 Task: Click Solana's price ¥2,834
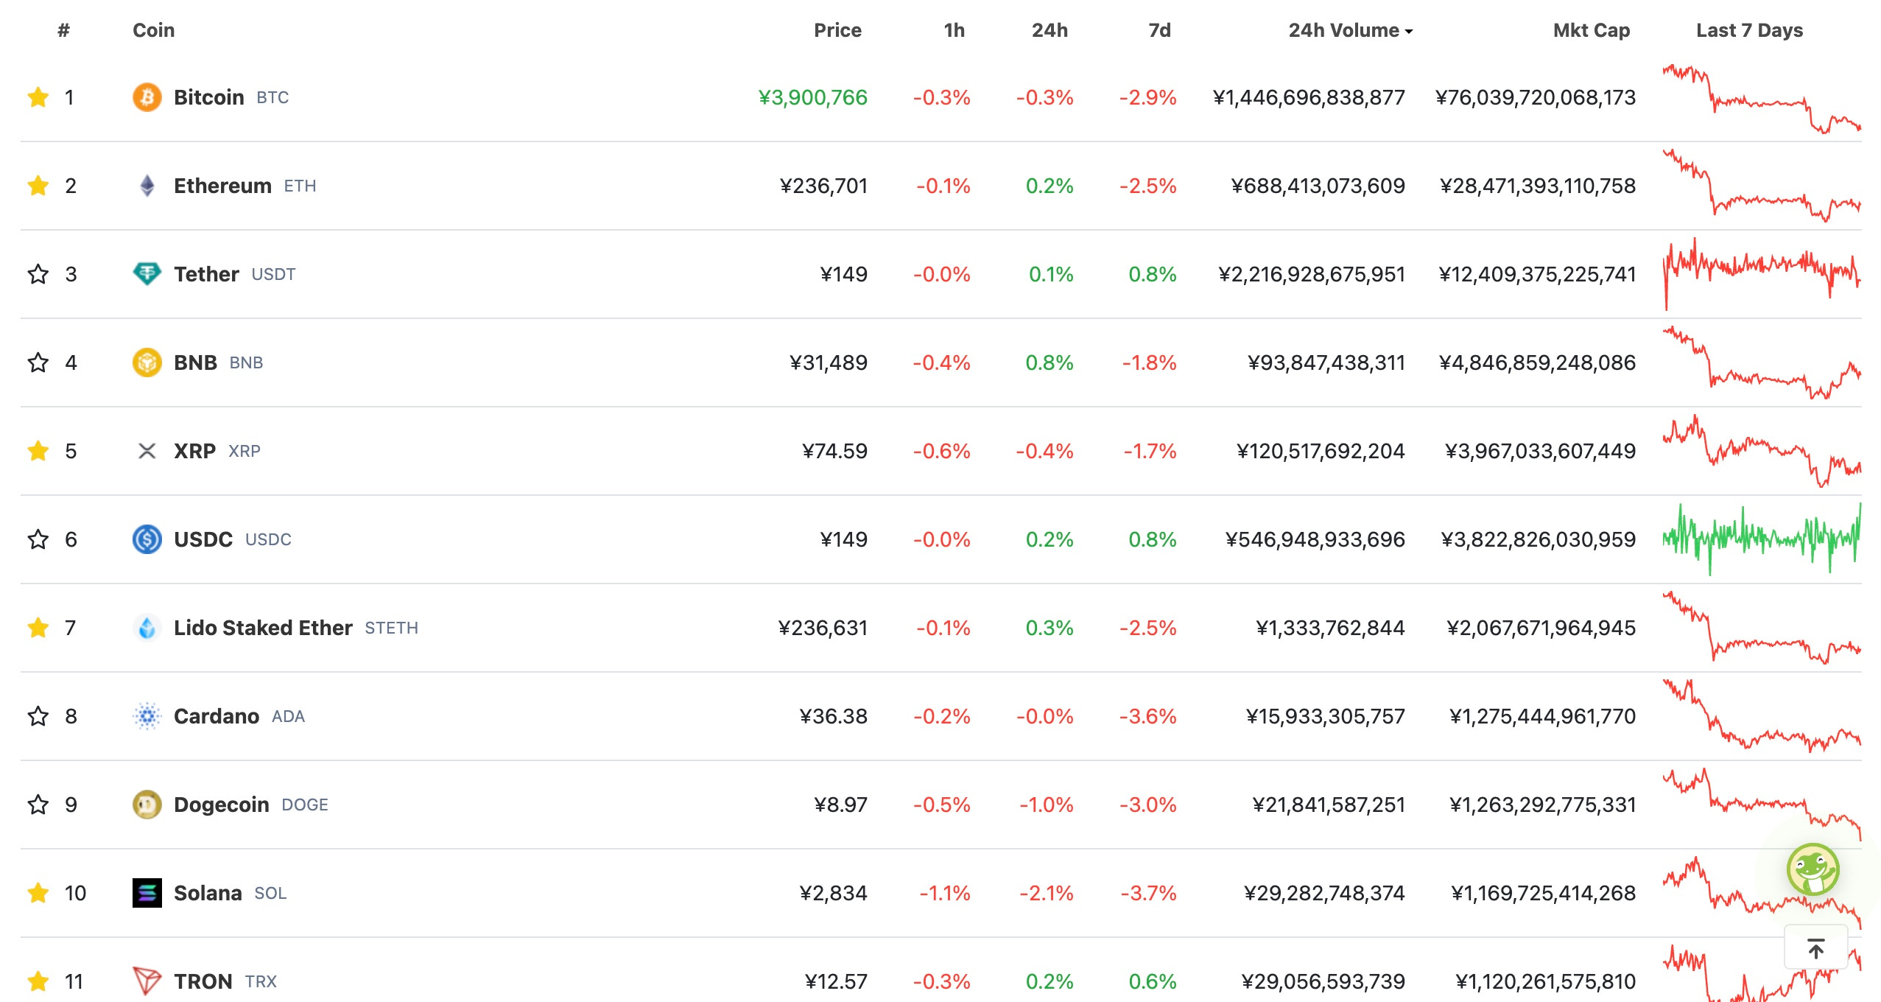coord(834,893)
